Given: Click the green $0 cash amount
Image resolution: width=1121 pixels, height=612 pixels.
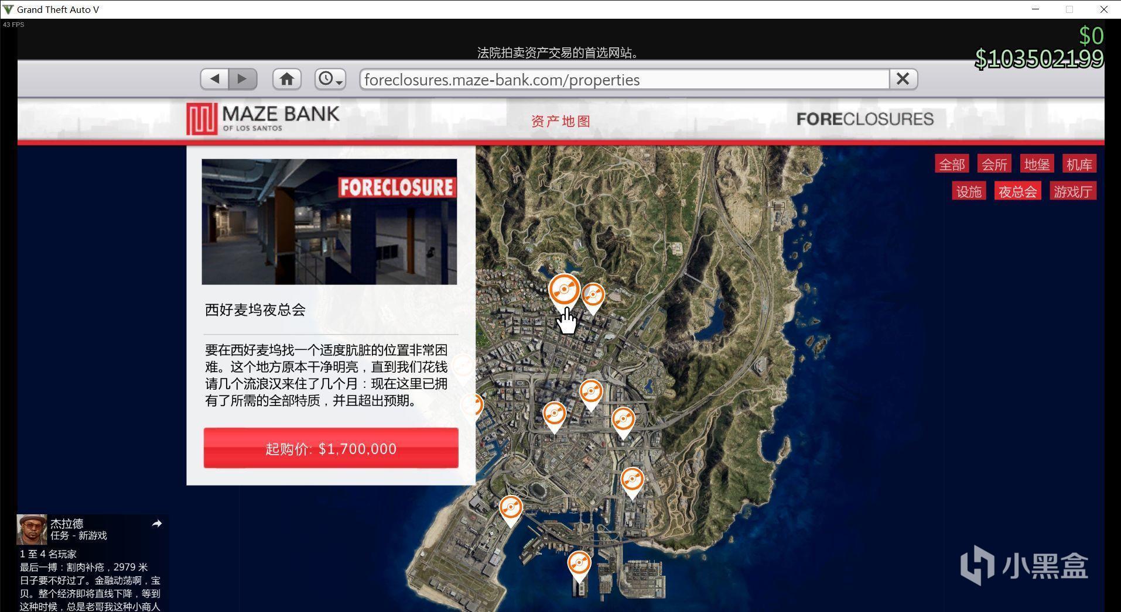Looking at the screenshot, I should pos(1091,36).
